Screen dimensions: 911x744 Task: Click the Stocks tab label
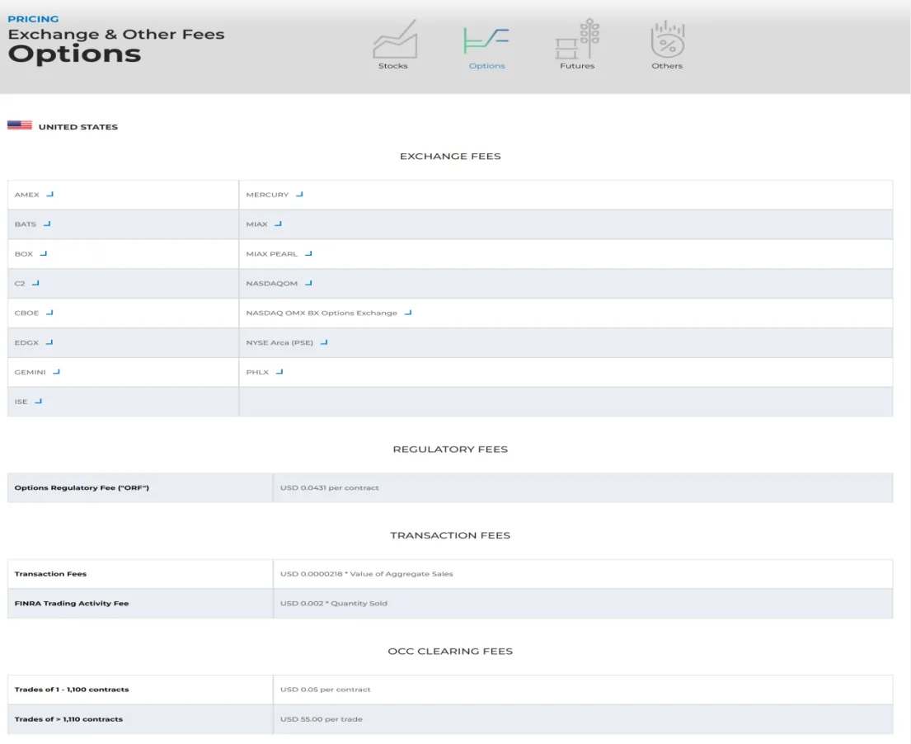(393, 66)
